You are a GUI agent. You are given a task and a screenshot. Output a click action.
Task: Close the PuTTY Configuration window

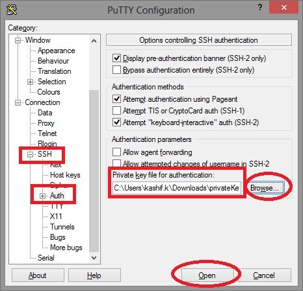(284, 8)
